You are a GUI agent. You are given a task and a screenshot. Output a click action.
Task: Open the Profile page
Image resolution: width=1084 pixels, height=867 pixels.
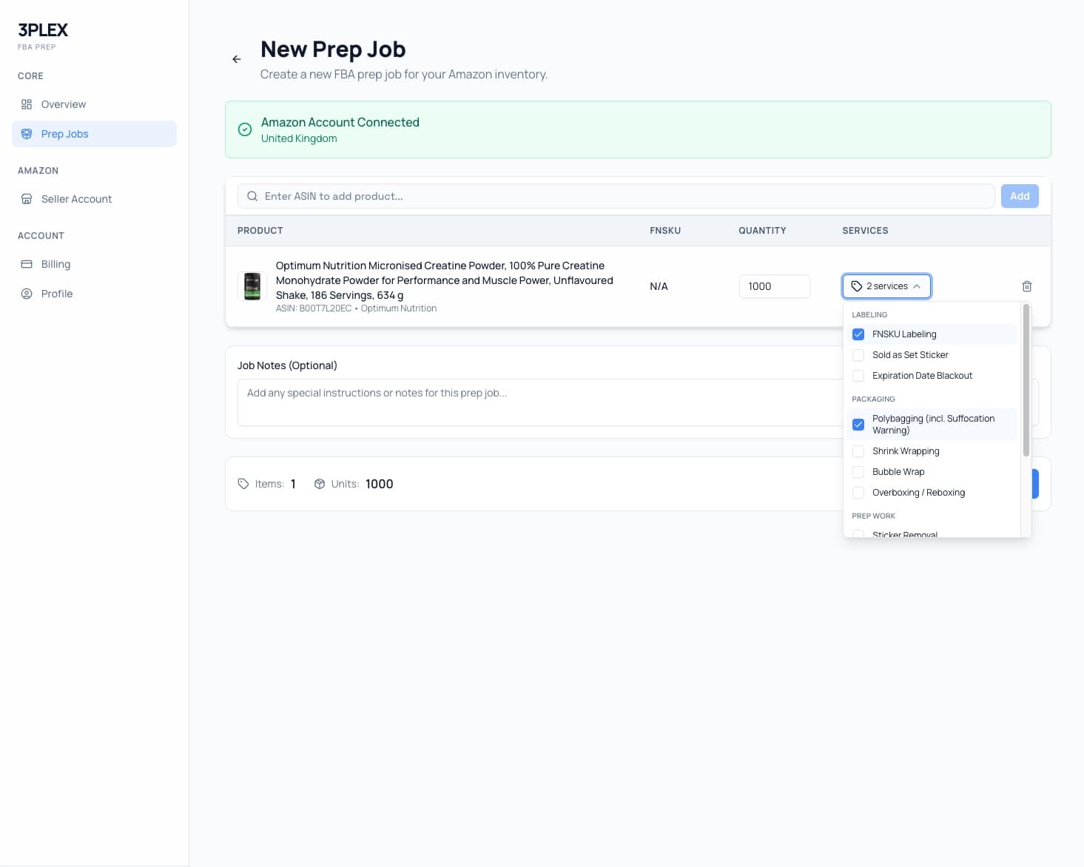tap(57, 293)
